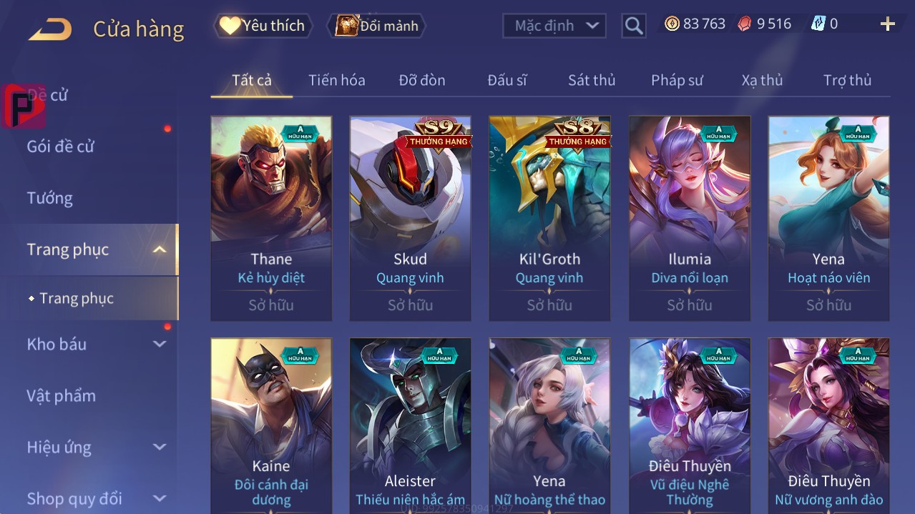Viewport: 915px width, 514px height.
Task: Open Yêu thích heart favorites
Action: tap(263, 26)
